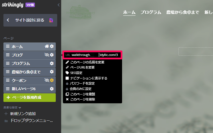Expand 高度な設定 section
Screen dimensions: 213x133
click(x=12, y=108)
